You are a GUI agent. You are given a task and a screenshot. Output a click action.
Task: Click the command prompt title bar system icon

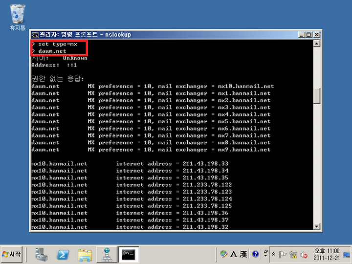click(35, 35)
